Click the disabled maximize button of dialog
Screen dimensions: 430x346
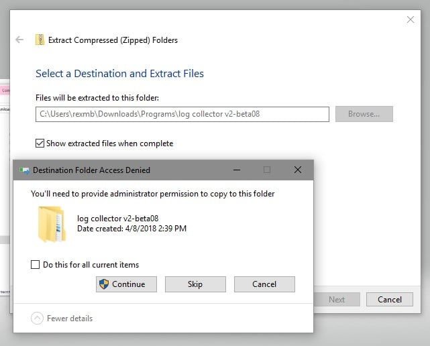(x=267, y=170)
